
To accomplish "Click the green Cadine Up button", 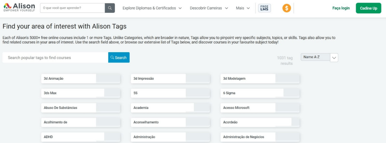I will coord(369,8).
